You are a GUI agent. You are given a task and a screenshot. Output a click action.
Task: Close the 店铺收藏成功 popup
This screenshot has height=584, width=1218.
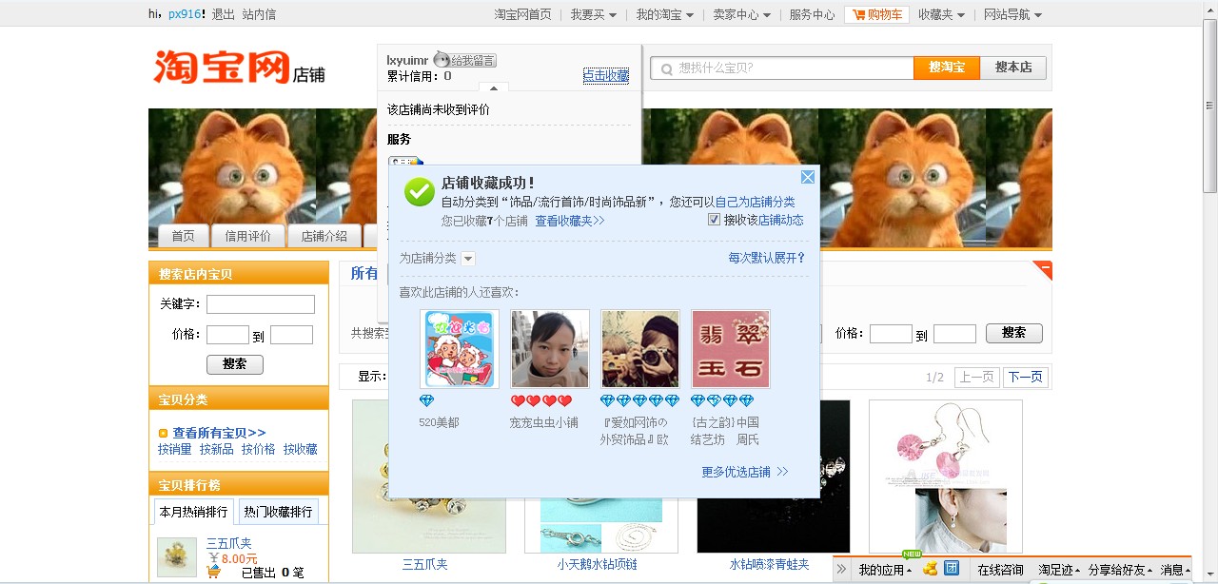point(807,177)
